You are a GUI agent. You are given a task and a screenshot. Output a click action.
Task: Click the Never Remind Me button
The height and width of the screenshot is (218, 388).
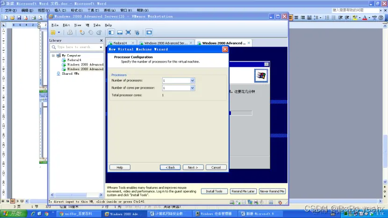272,191
